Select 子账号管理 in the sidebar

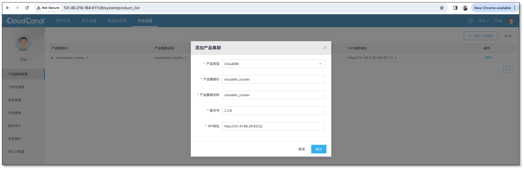point(16,87)
